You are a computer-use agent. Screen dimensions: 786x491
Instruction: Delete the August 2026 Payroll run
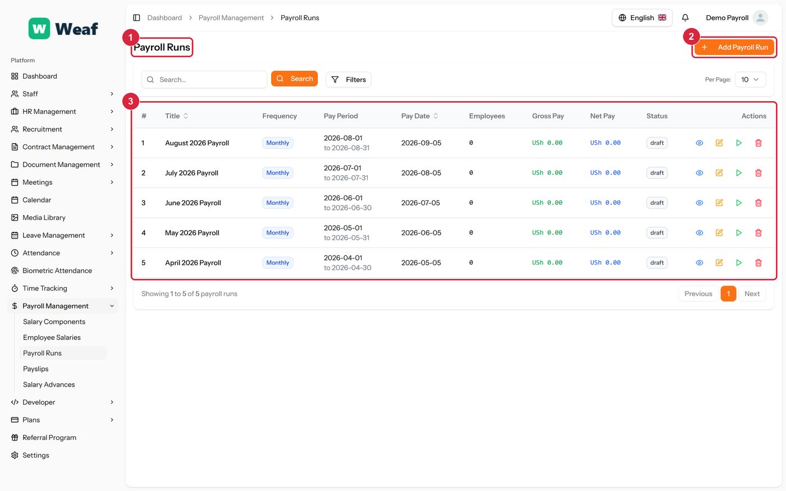click(758, 143)
